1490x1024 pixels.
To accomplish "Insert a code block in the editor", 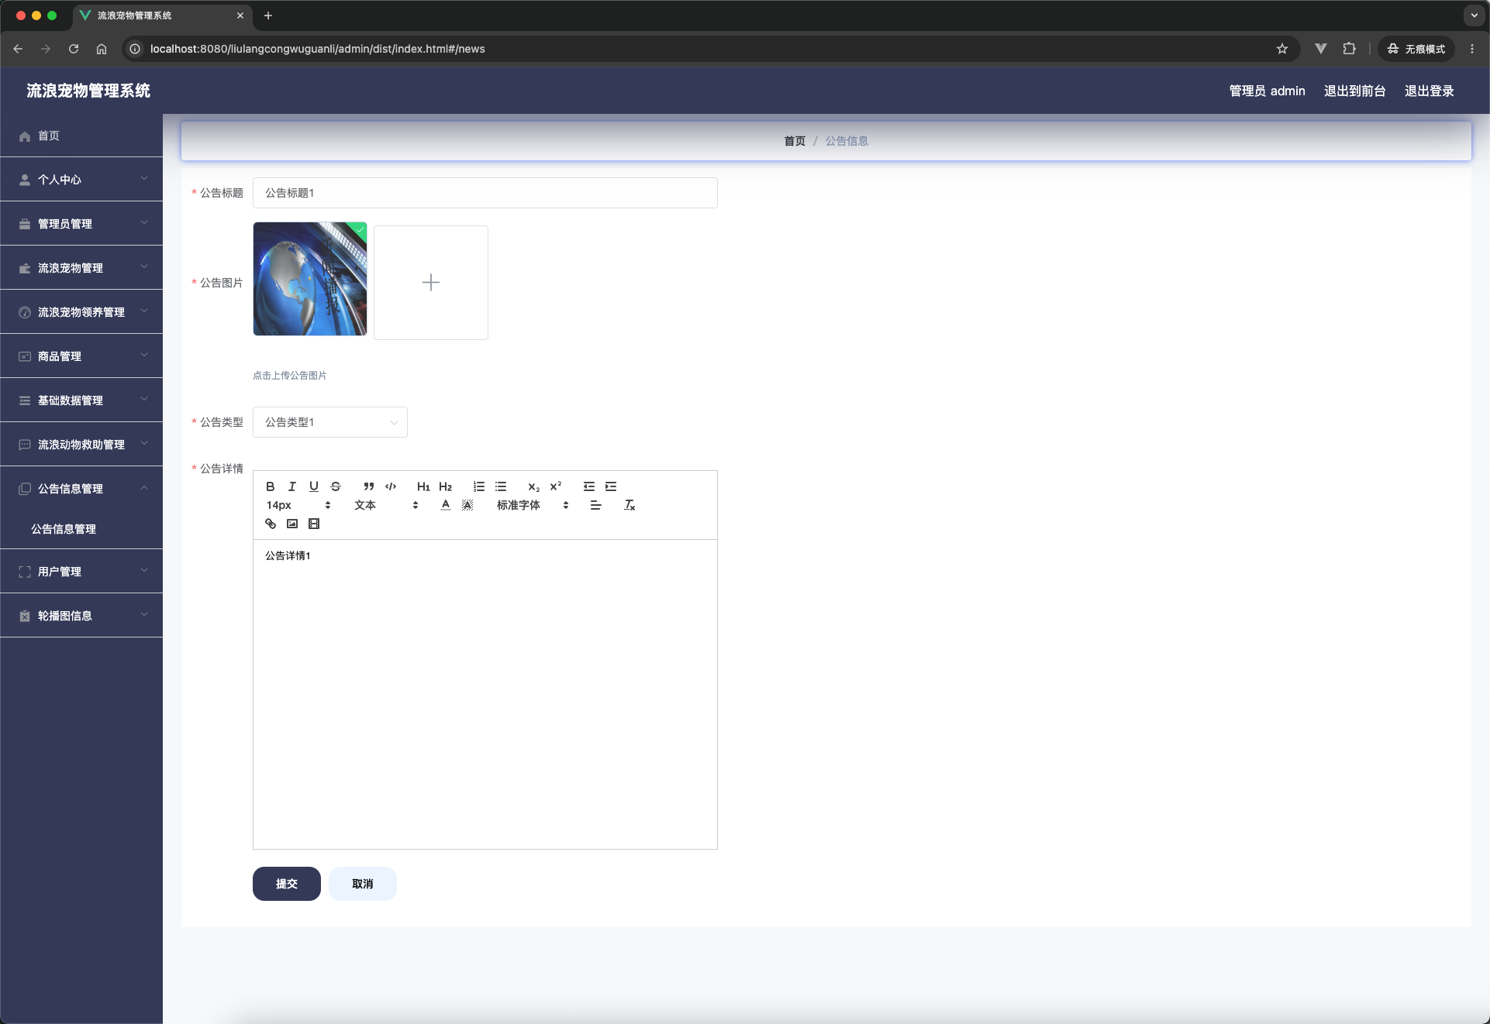I will point(391,486).
